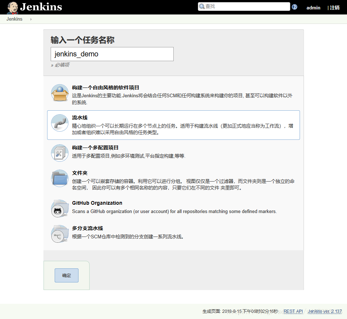
Task: Select the 文件夹 item title
Action: pyautogui.click(x=80, y=173)
